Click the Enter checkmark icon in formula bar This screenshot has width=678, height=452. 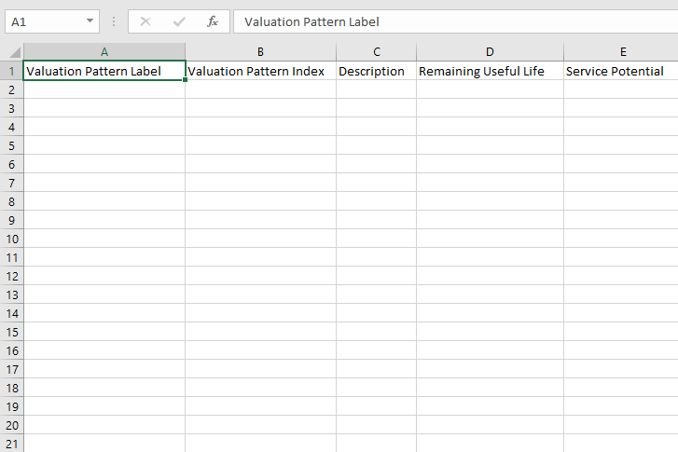[179, 21]
